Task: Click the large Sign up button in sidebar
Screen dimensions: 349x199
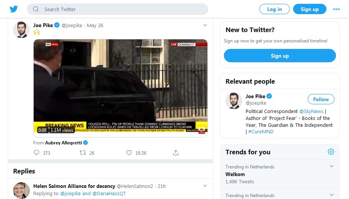Action: (x=280, y=56)
